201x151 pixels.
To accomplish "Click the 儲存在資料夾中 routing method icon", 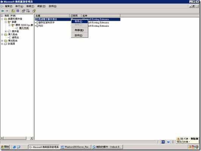I will click(x=37, y=23).
